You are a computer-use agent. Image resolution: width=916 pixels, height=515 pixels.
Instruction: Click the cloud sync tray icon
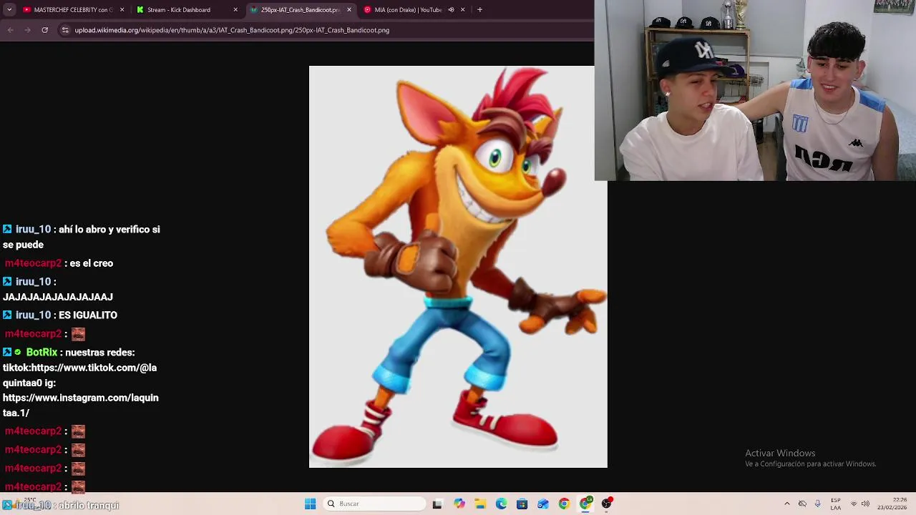click(x=802, y=504)
